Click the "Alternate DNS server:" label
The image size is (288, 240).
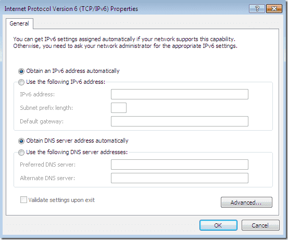click(x=47, y=178)
